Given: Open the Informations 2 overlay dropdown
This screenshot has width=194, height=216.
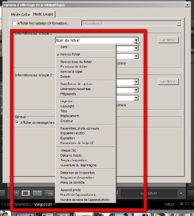Looking at the screenshot, I should (x=131, y=23).
